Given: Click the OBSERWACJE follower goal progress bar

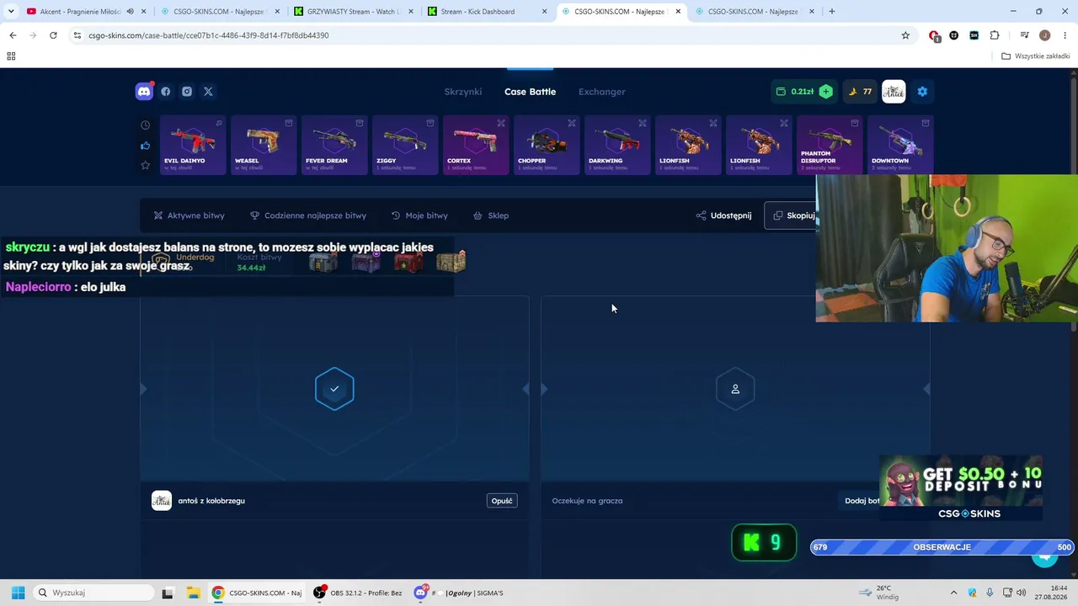Looking at the screenshot, I should point(942,547).
